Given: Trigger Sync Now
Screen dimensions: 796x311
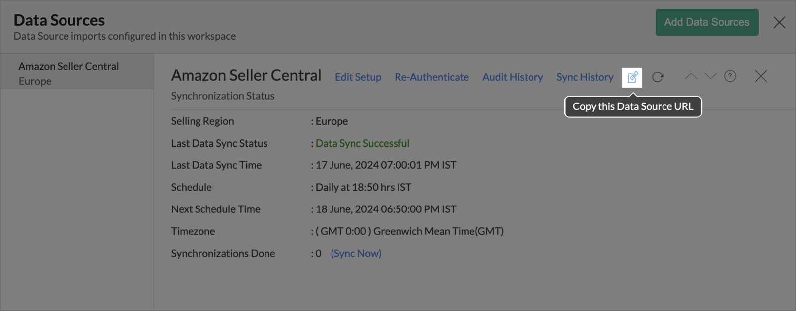Looking at the screenshot, I should [x=356, y=253].
